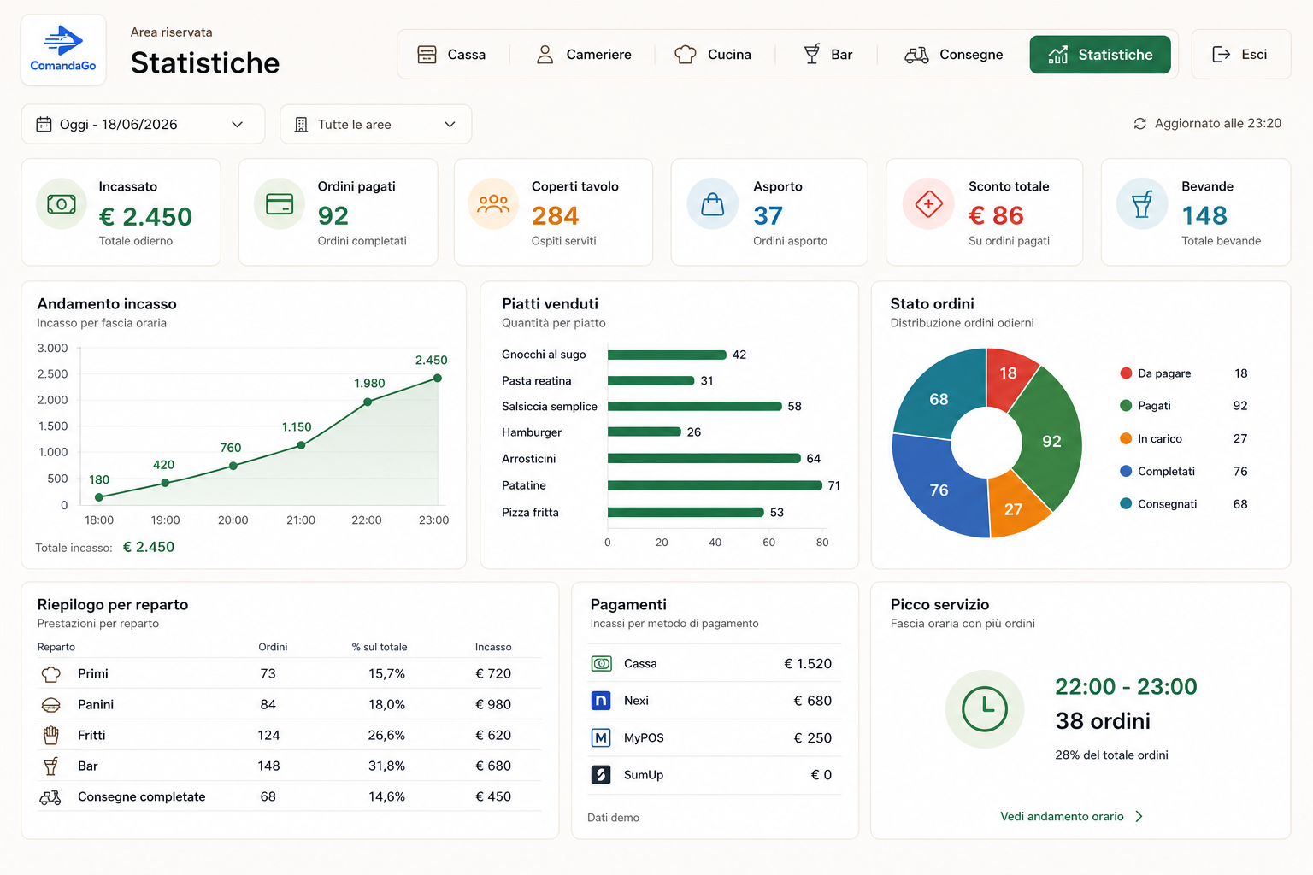Click the guests icon in Coperti tavolo
This screenshot has height=875, width=1313.
(493, 204)
